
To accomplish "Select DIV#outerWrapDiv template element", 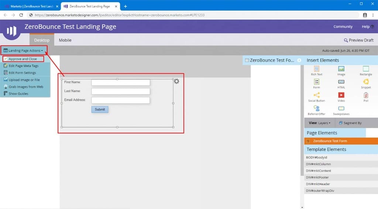I will (341, 191).
